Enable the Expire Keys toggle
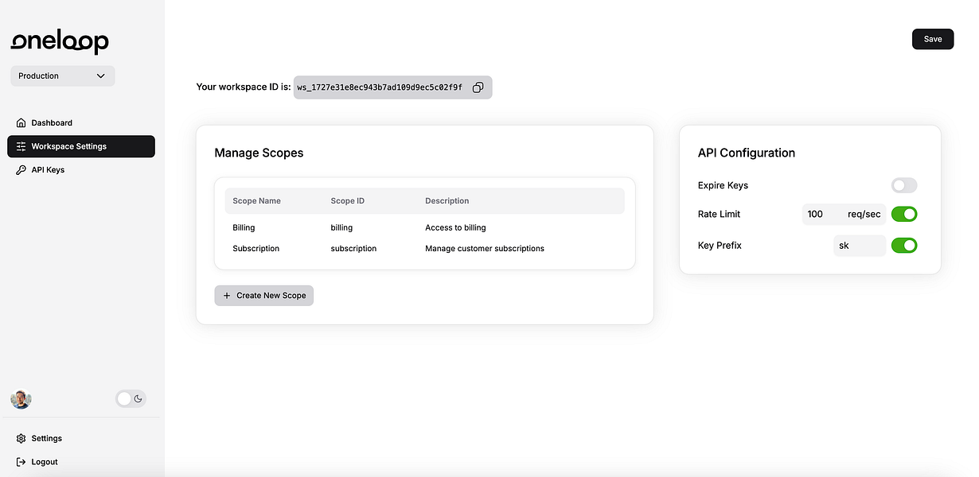979x477 pixels. pos(904,185)
